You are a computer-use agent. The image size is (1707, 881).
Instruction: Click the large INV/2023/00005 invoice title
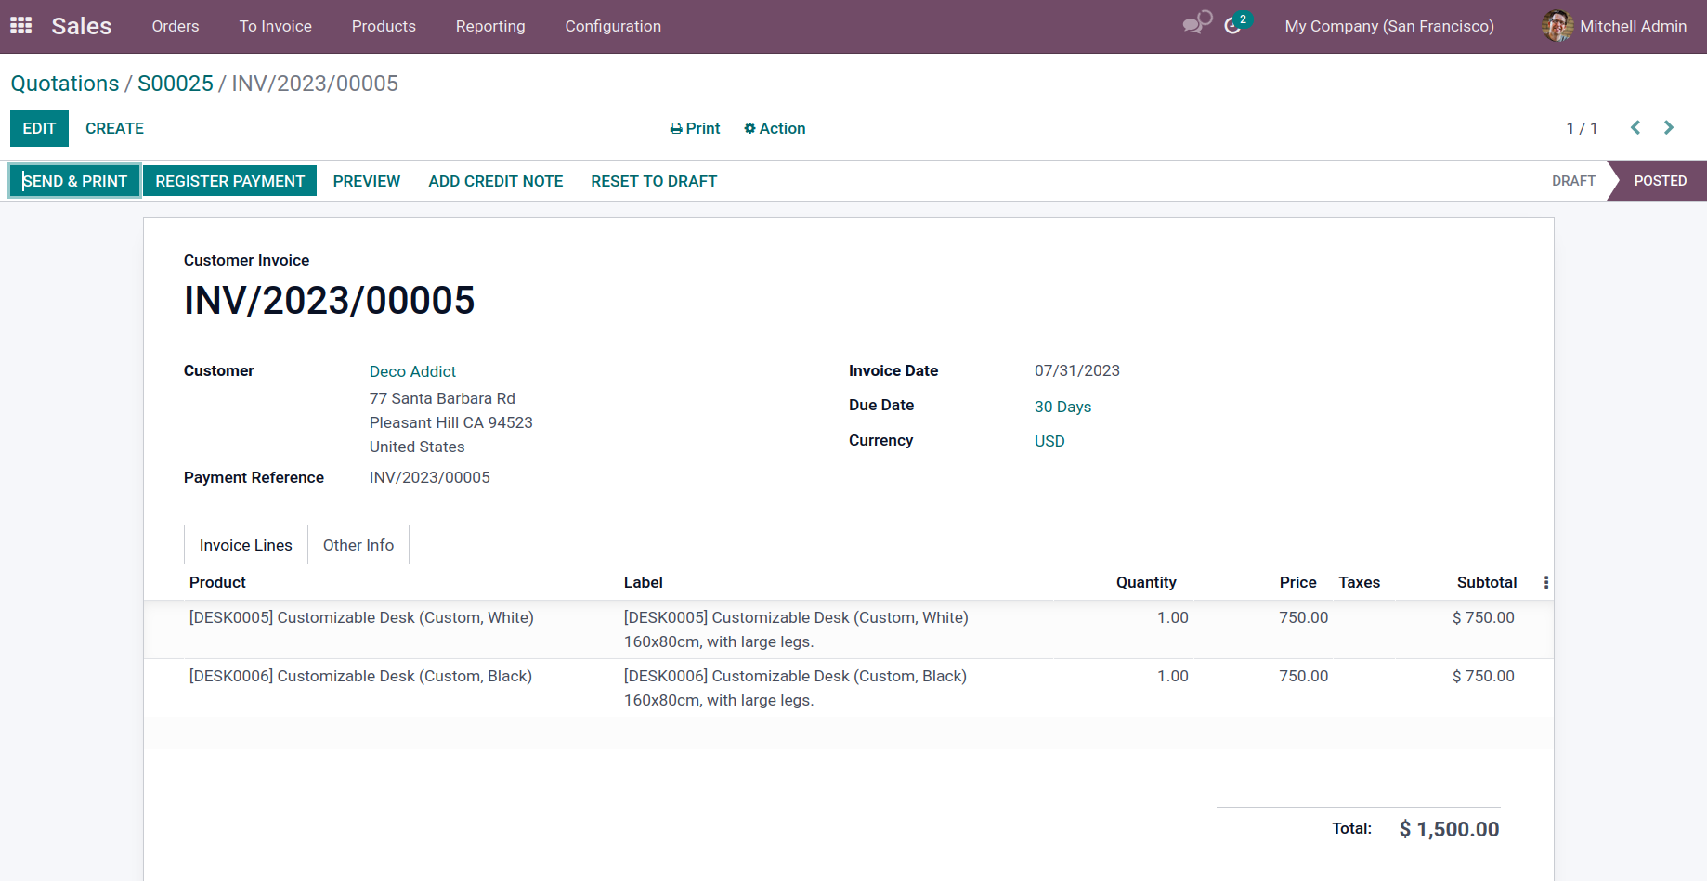(x=330, y=300)
